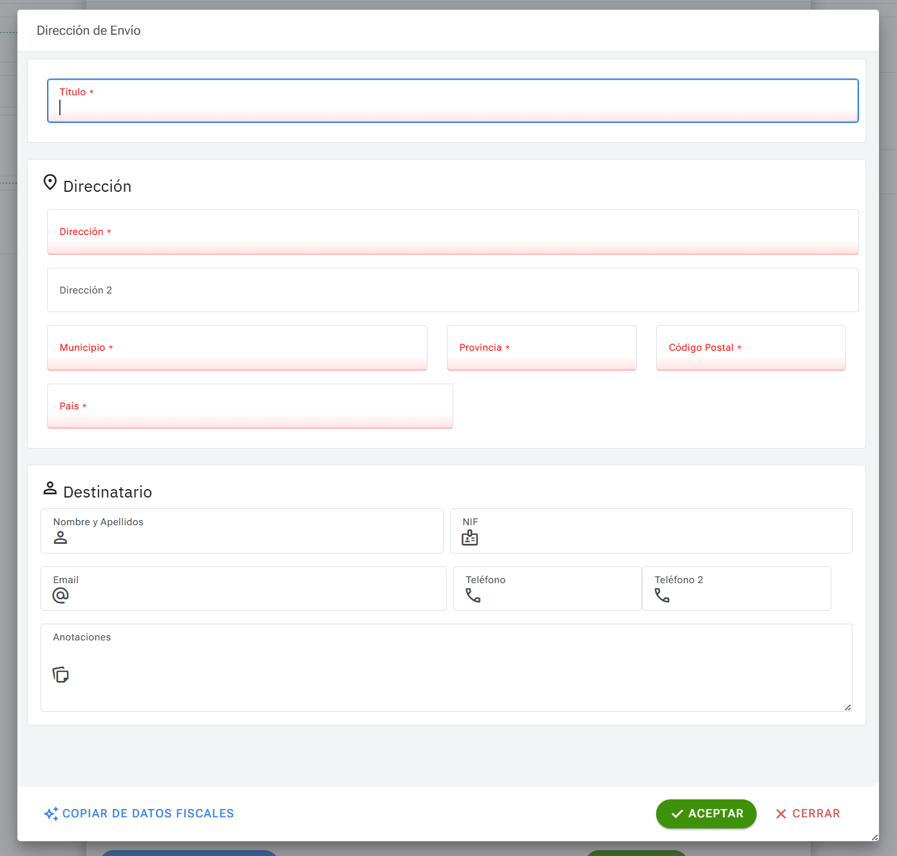897x856 pixels.
Task: Click the person icon beside Destinatario heading
Action: click(50, 488)
